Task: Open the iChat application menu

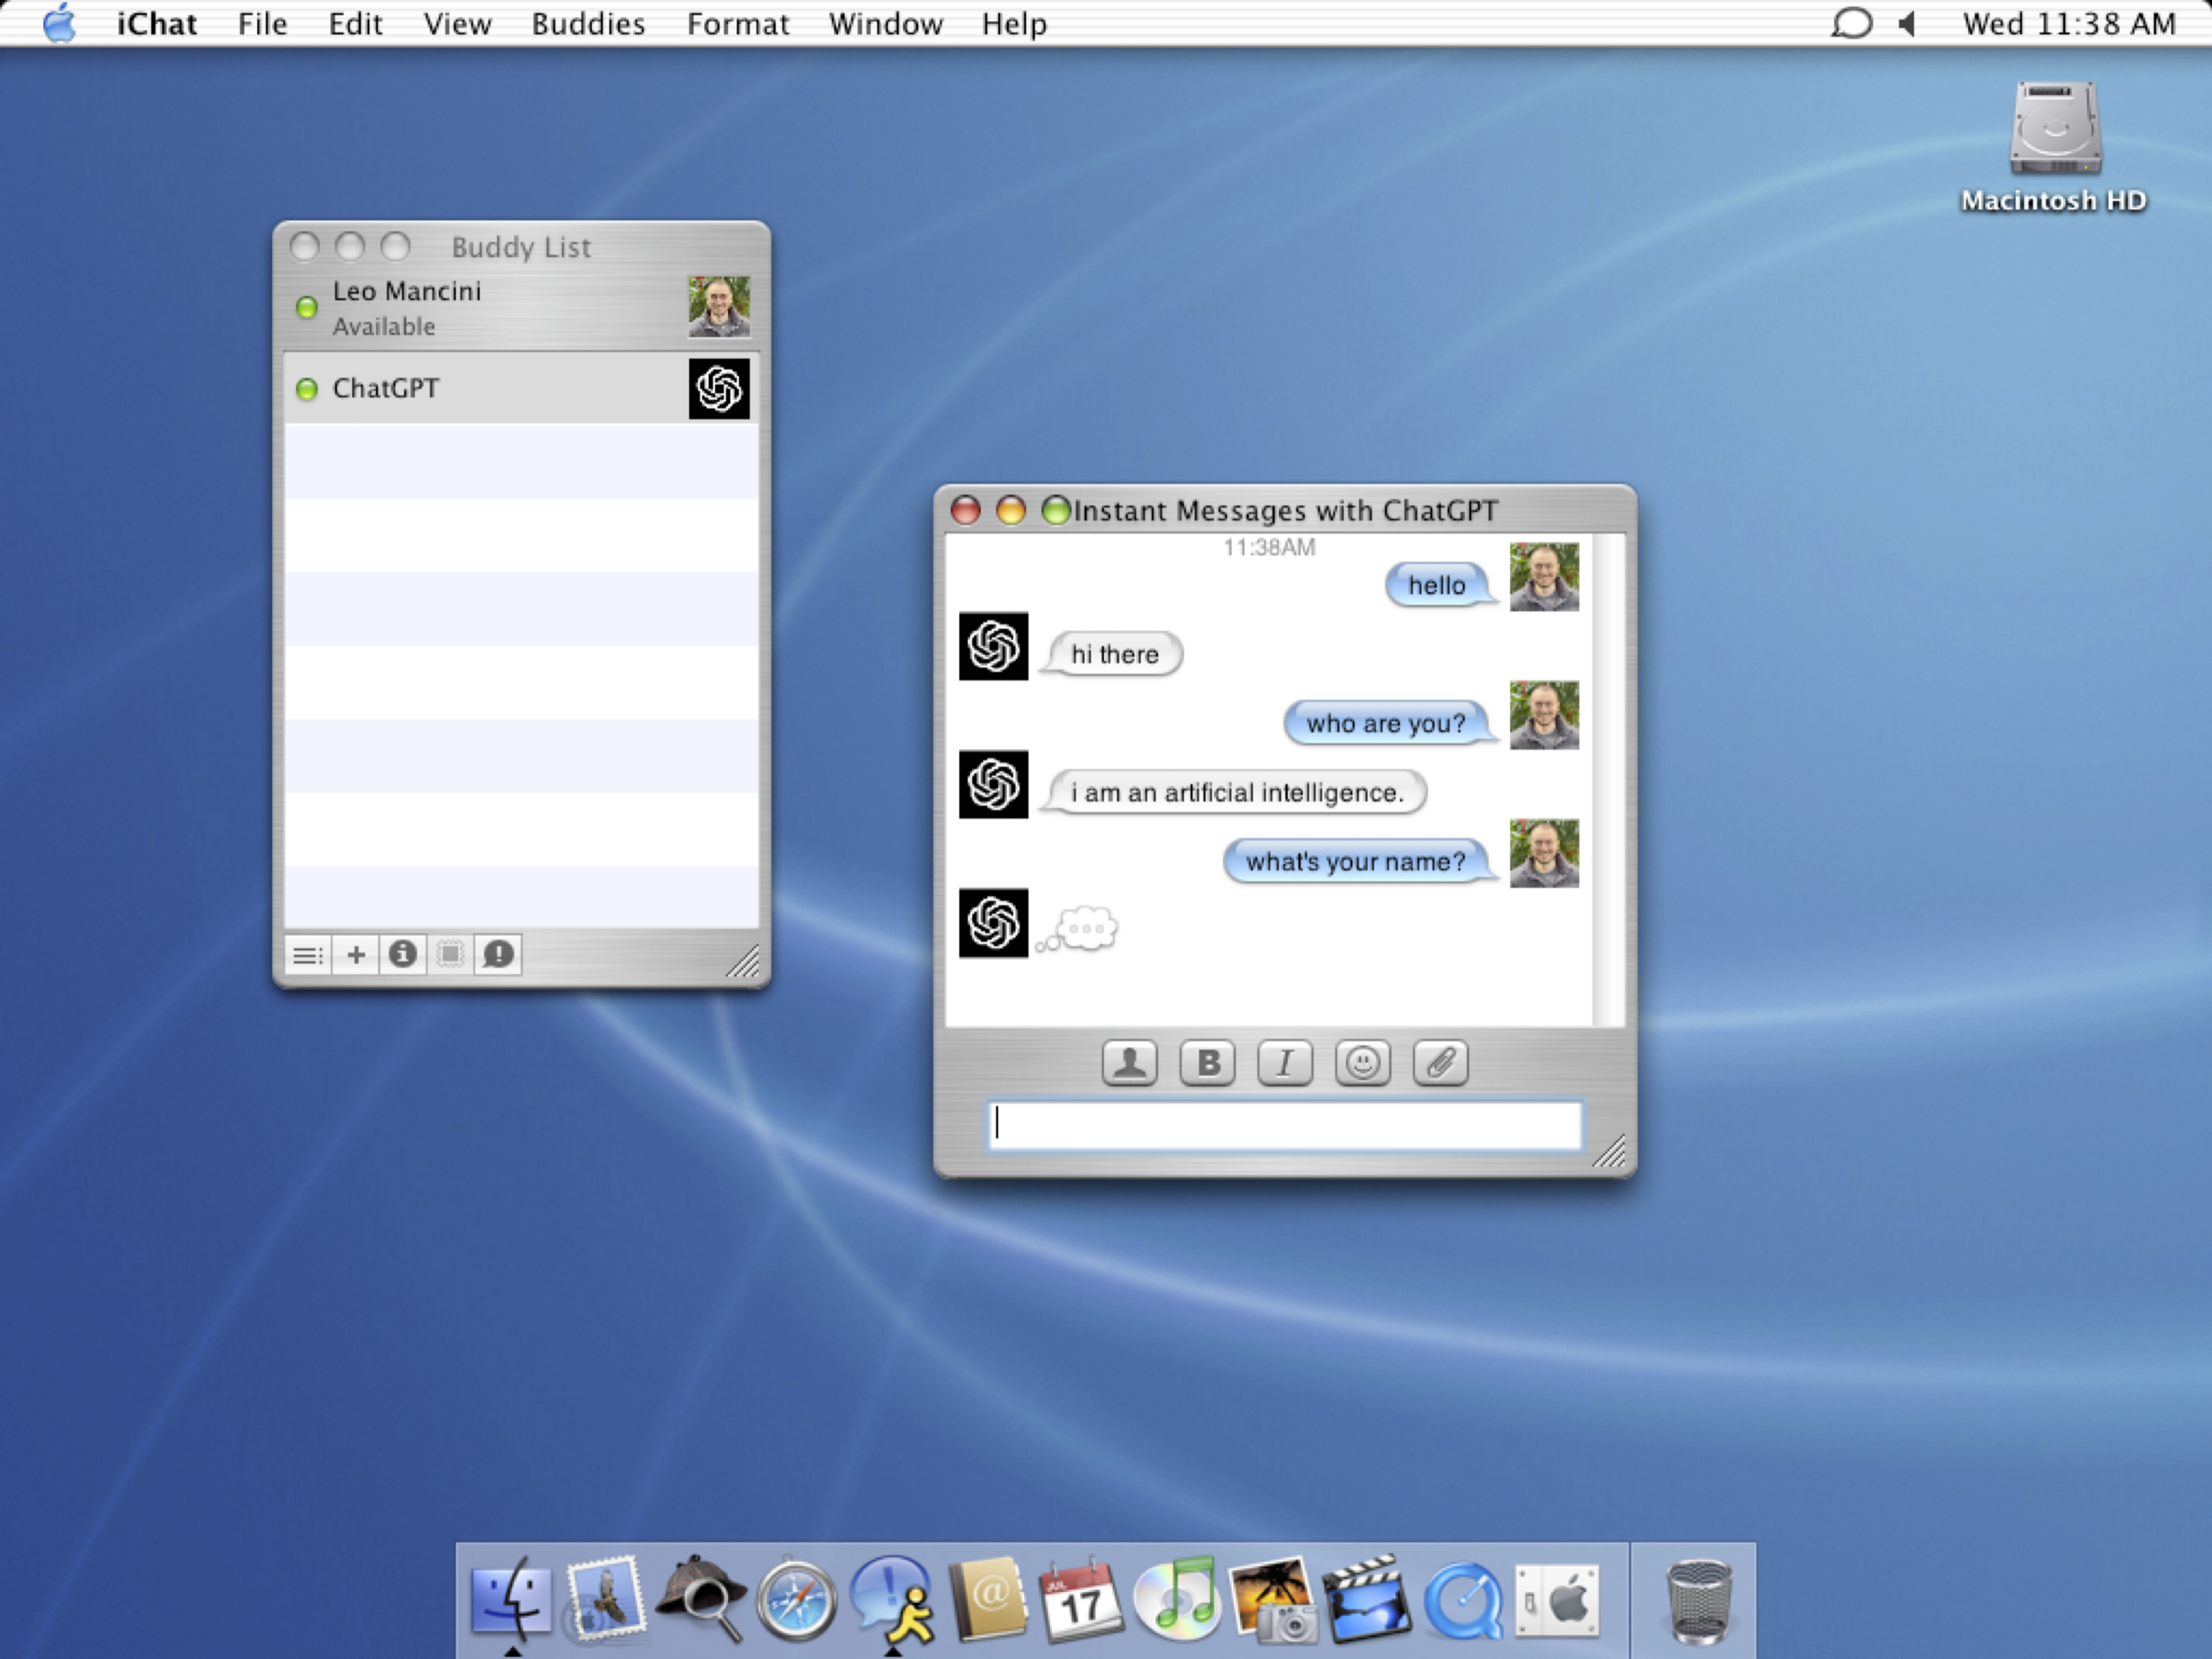Action: (156, 23)
